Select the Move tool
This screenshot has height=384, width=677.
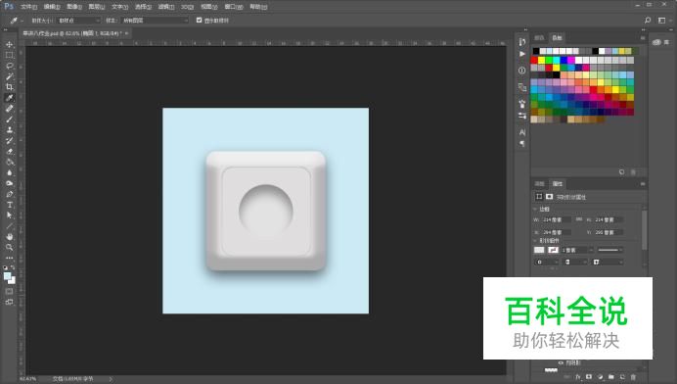click(9, 44)
